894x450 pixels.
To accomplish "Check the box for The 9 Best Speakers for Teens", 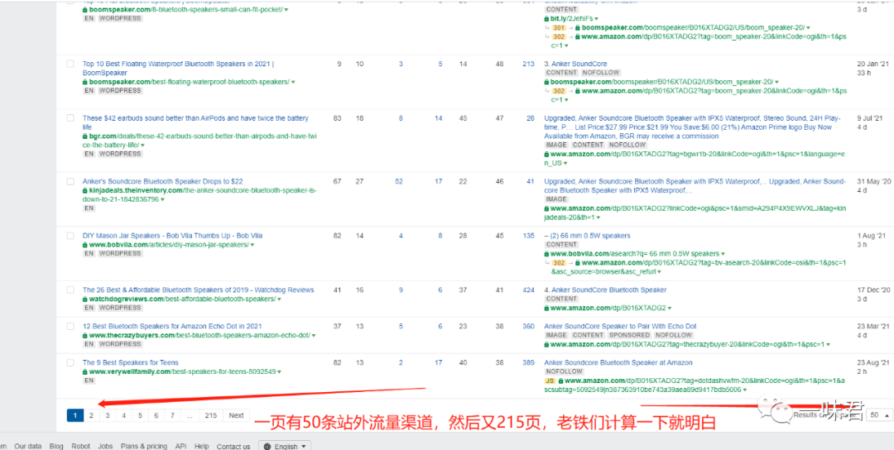I will pos(70,362).
